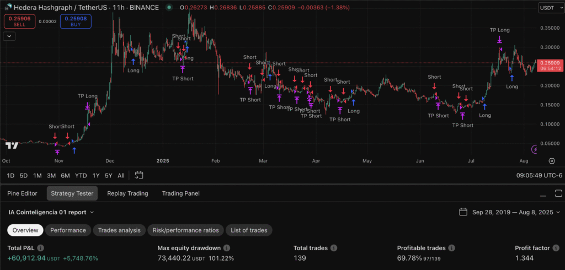
Task: Click the profit factor value 1.344
Action: point(524,258)
